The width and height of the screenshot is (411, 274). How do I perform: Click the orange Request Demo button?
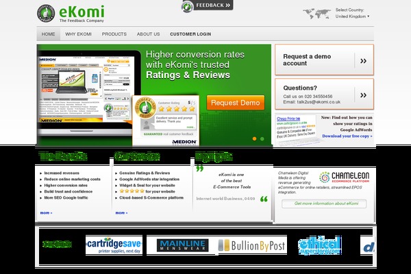tap(236, 103)
